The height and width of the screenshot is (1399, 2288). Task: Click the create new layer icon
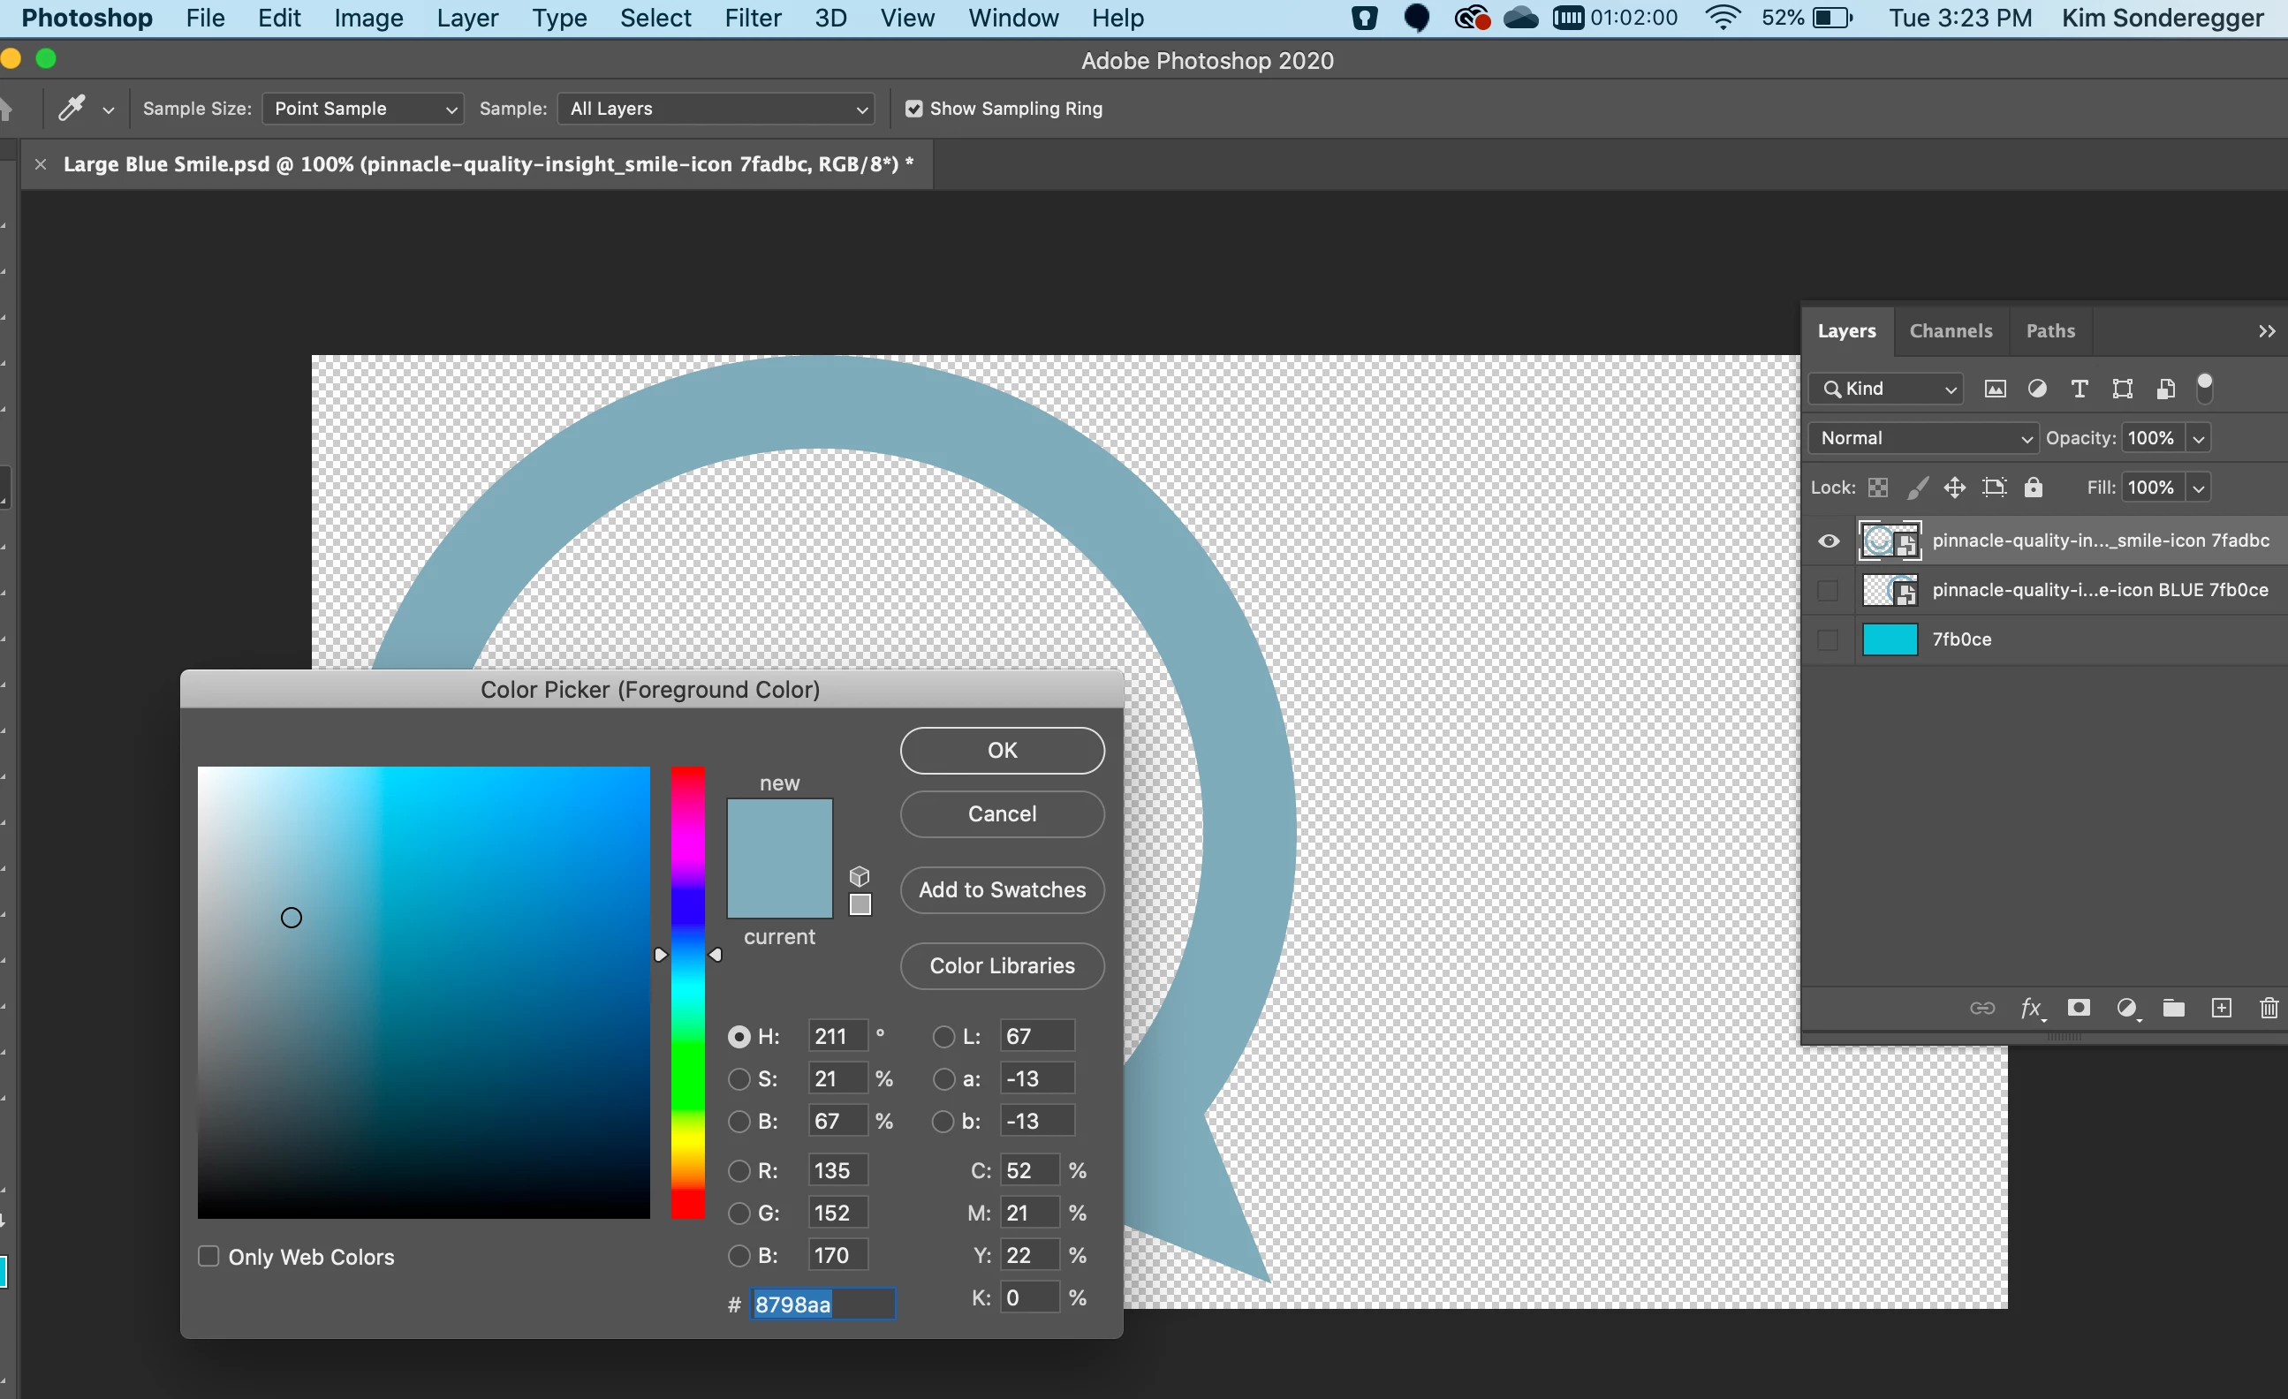coord(2221,1008)
